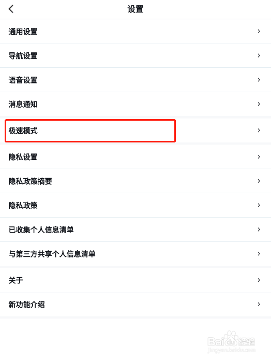This screenshot has width=271, height=360.
Task: Open 通用设置 general settings
Action: pyautogui.click(x=135, y=31)
